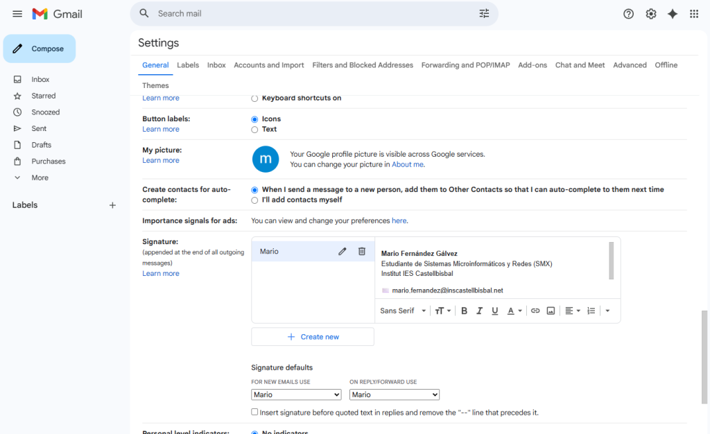Choose "I'll add contacts myself" option
The height and width of the screenshot is (434, 710).
pyautogui.click(x=254, y=200)
